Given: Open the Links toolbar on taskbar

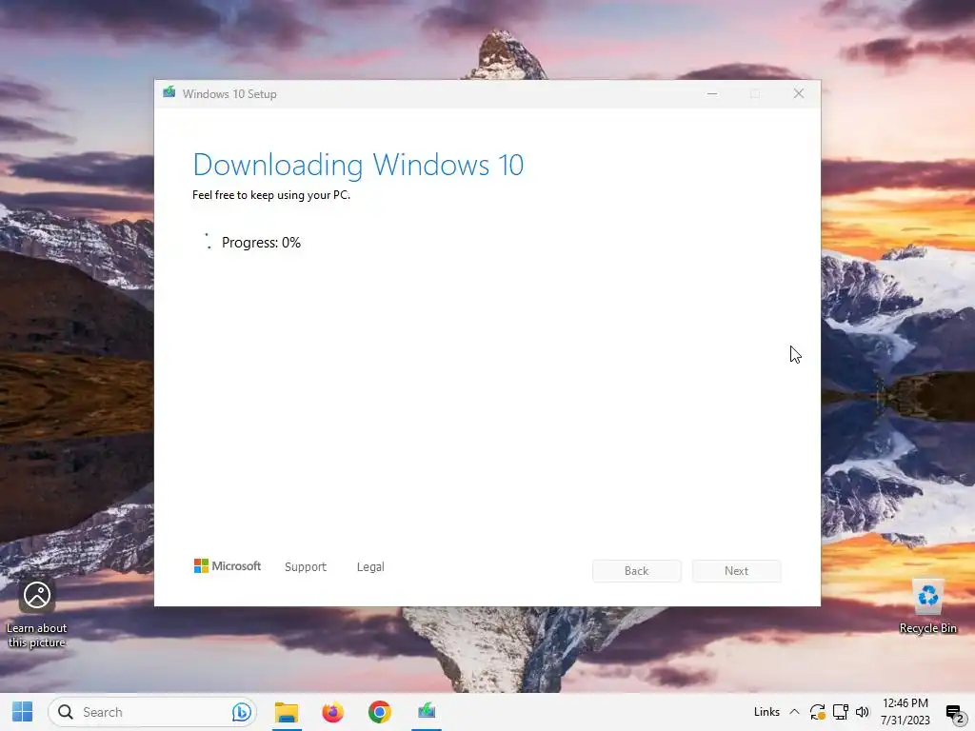Looking at the screenshot, I should [766, 712].
